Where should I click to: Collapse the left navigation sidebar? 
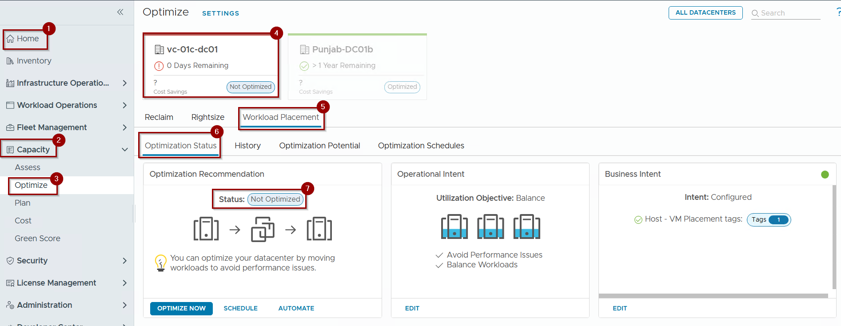point(120,12)
